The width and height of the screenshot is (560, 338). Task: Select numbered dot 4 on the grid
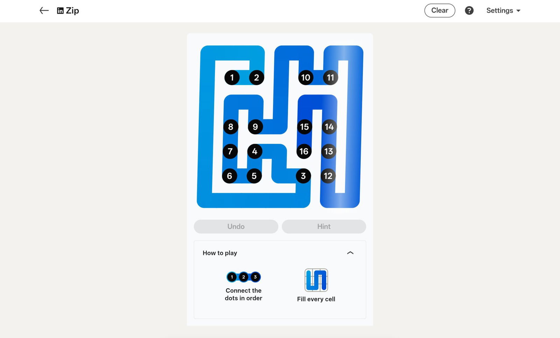pyautogui.click(x=254, y=151)
